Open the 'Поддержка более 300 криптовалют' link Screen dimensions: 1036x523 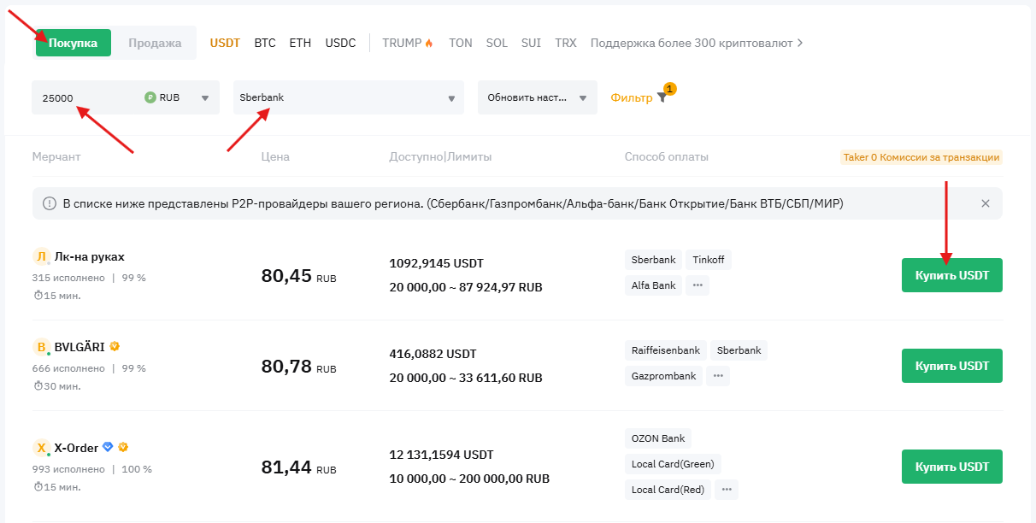coord(696,43)
